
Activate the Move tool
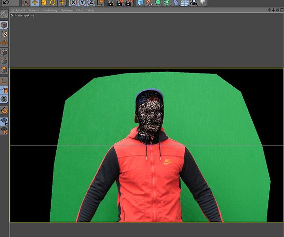coord(35,2)
